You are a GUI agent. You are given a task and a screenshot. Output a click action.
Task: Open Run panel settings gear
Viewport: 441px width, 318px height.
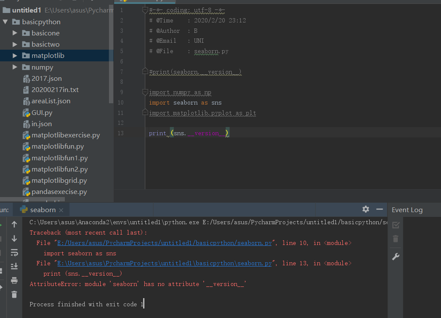[366, 209]
